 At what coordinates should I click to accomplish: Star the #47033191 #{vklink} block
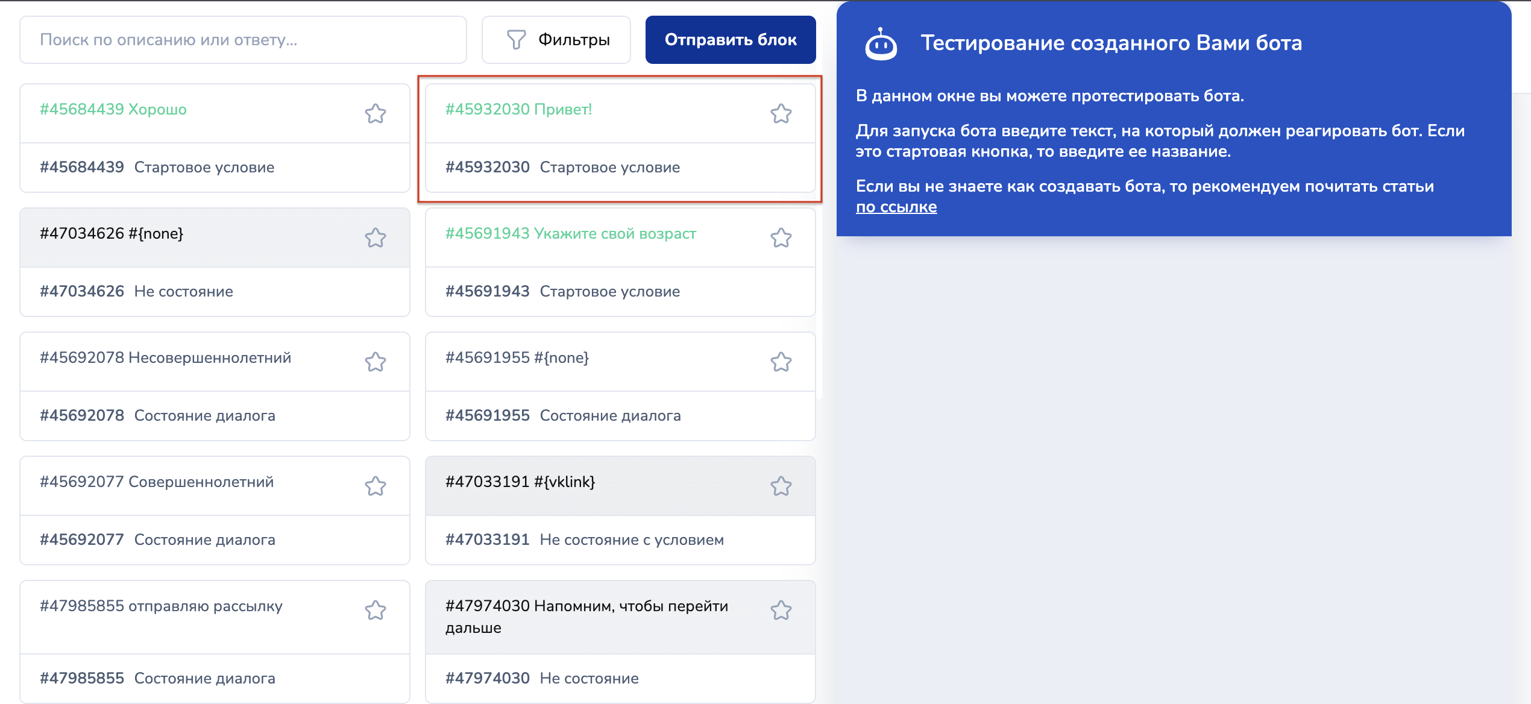click(781, 486)
